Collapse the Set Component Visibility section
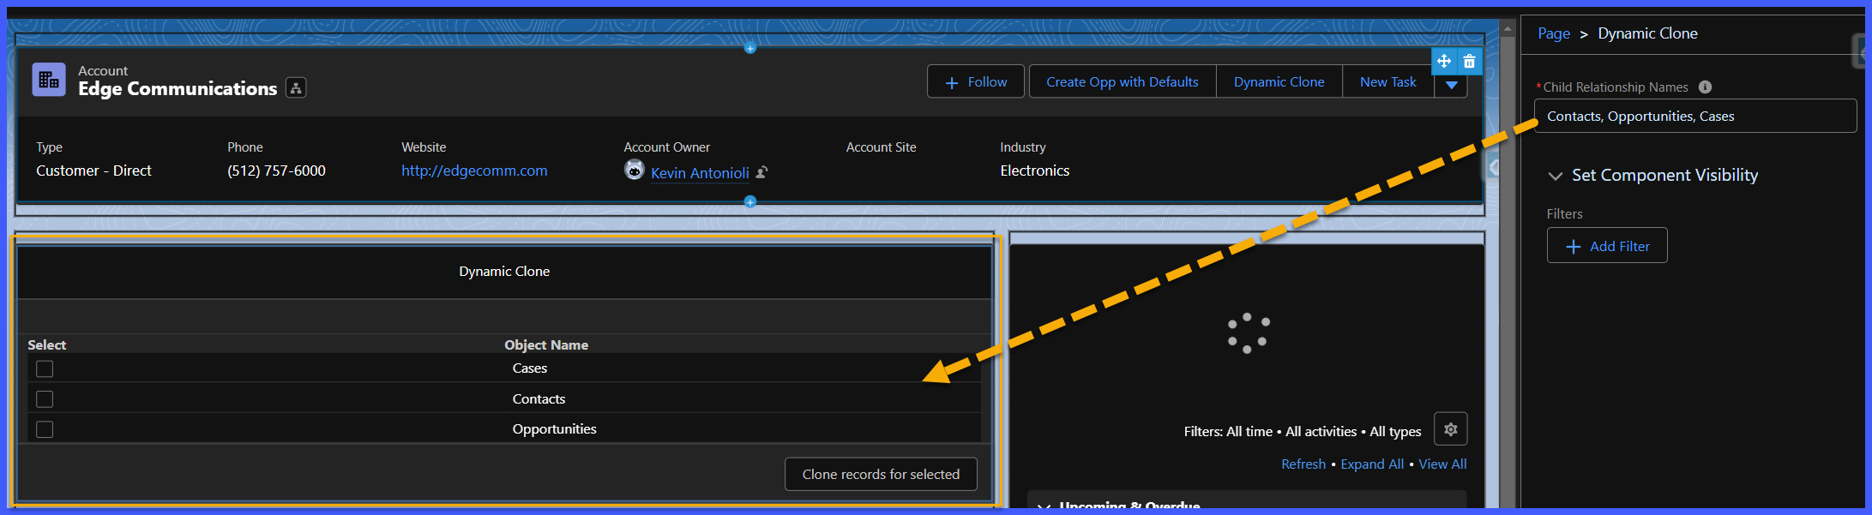Image resolution: width=1872 pixels, height=515 pixels. pyautogui.click(x=1555, y=176)
